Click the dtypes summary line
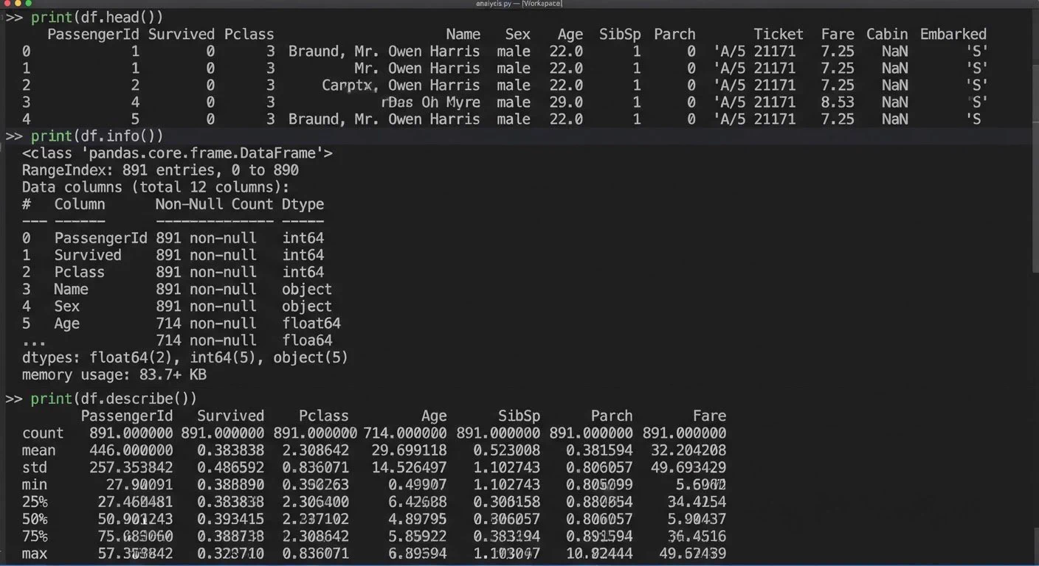 [x=184, y=357]
